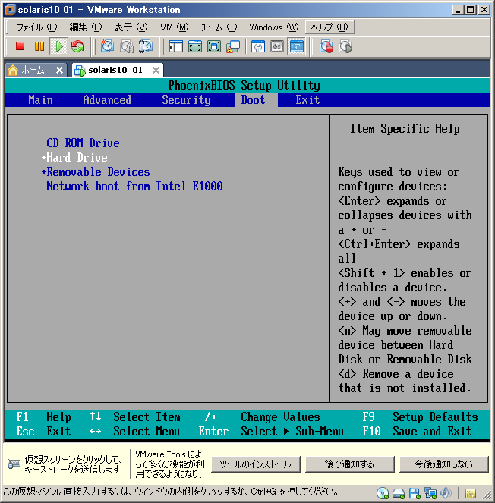Expand the Removable Devices entry

click(x=96, y=171)
